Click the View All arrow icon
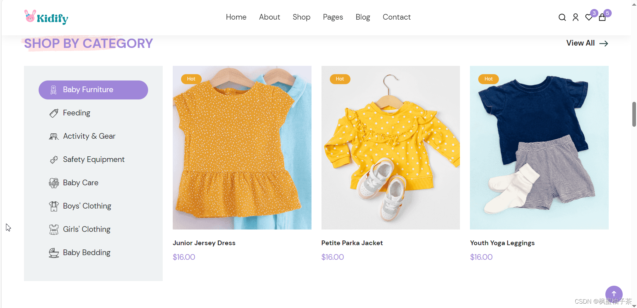 (x=604, y=44)
